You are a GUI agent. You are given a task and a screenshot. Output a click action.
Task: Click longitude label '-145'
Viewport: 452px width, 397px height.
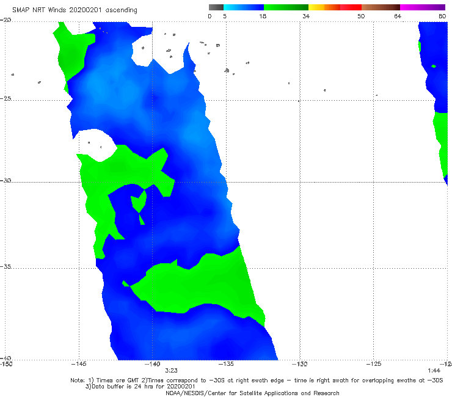pos(79,364)
